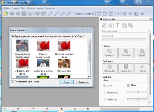Click the second magnifier zoom icon
The height and width of the screenshot is (112, 154).
click(56, 14)
